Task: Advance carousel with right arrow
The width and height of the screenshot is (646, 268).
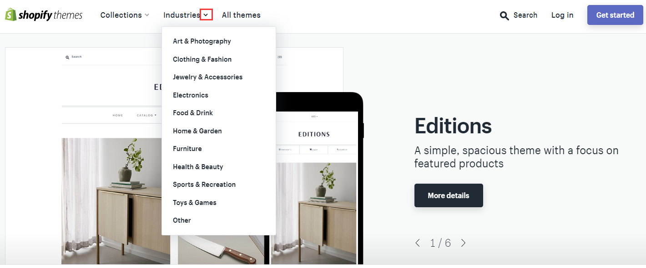Action: (x=463, y=243)
